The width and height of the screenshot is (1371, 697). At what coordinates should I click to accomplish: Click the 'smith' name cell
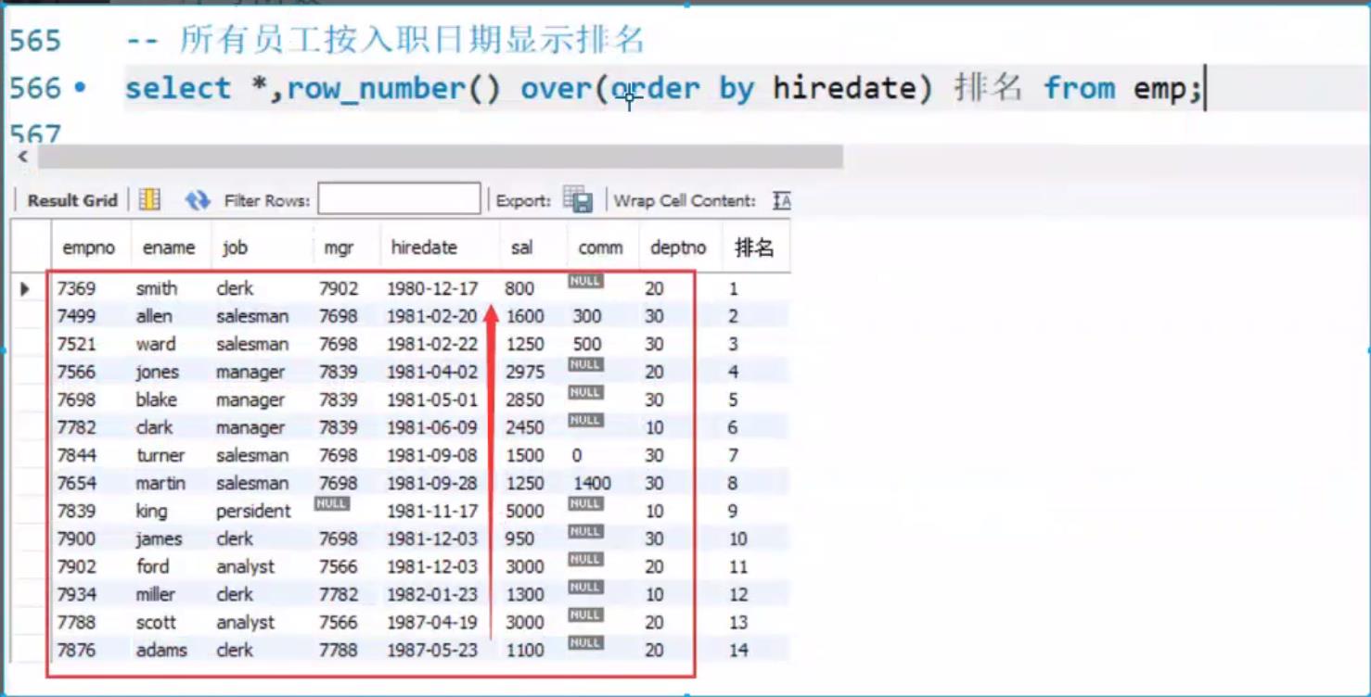[x=157, y=289]
